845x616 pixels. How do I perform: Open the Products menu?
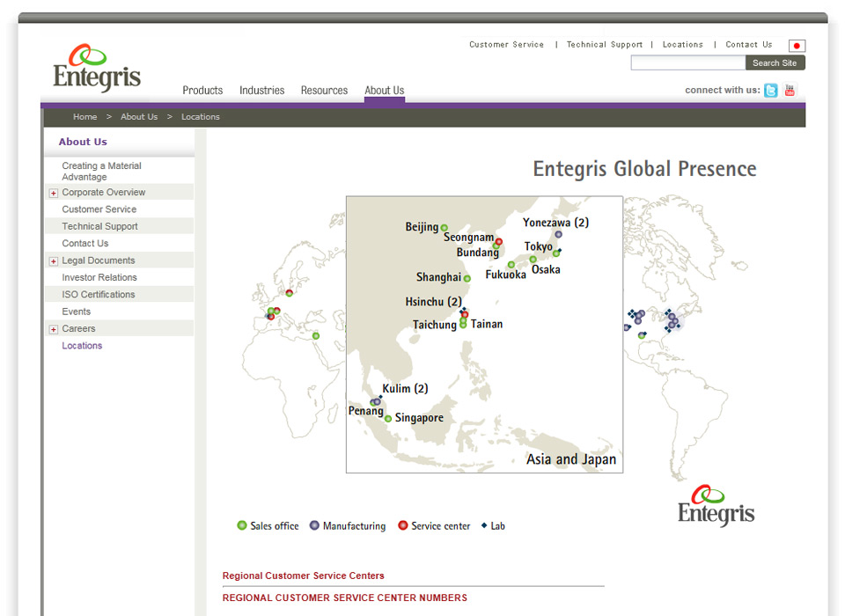[202, 91]
